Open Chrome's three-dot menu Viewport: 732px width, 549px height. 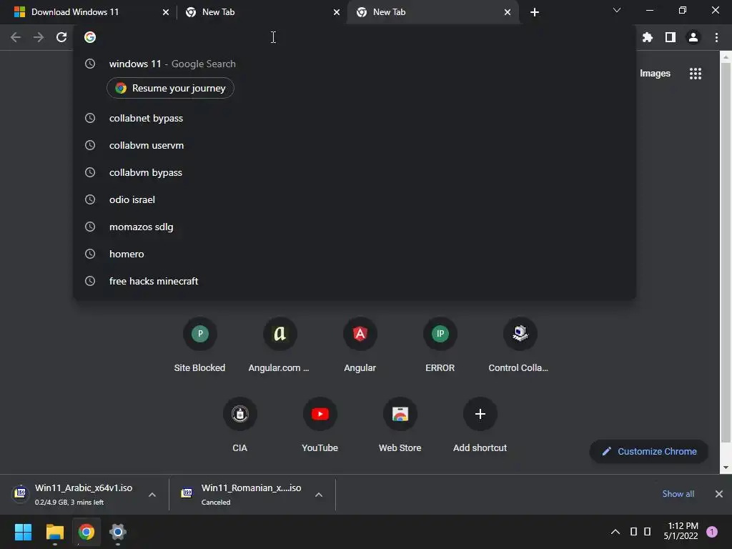point(716,37)
